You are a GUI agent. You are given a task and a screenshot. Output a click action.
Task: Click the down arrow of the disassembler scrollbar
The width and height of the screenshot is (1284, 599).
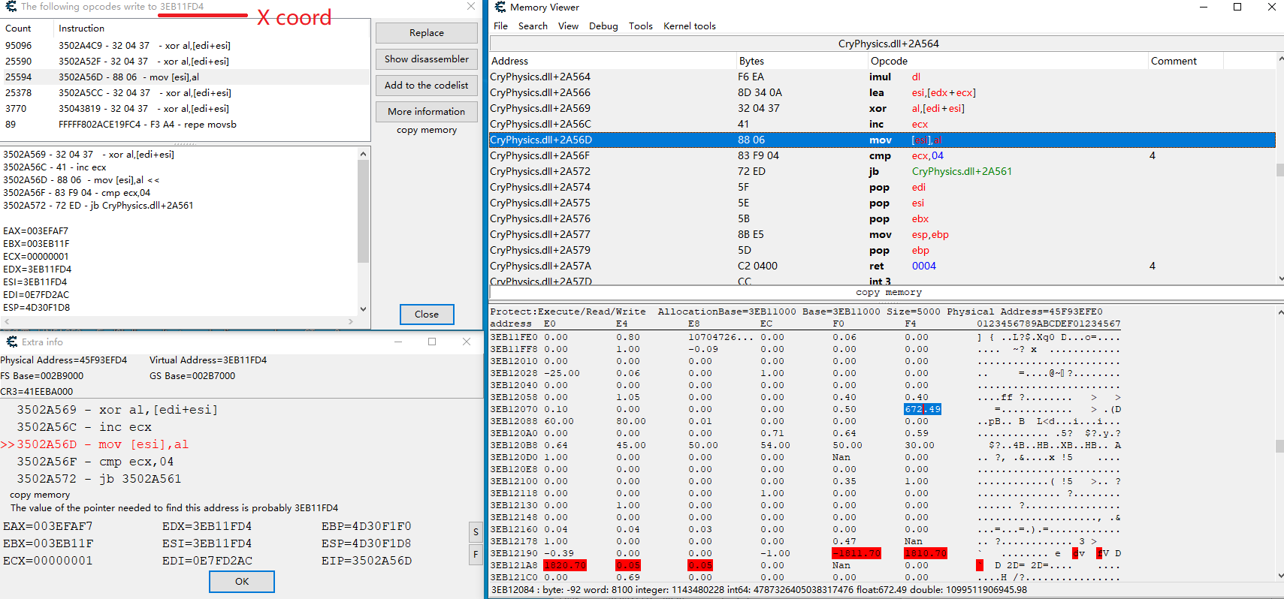1280,278
